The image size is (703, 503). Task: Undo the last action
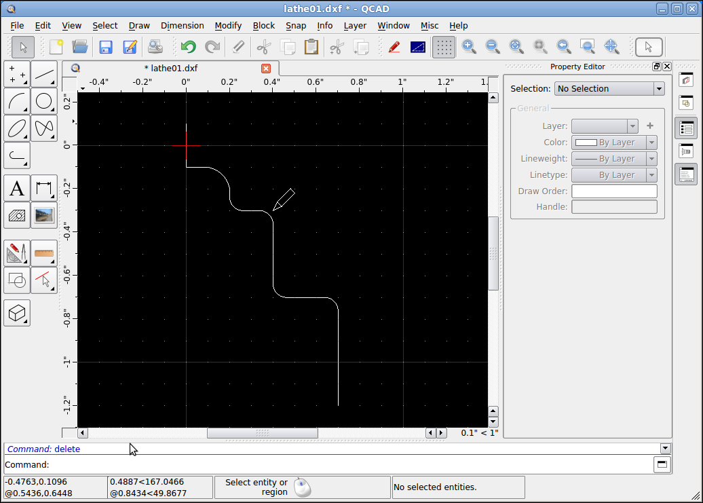(x=189, y=47)
